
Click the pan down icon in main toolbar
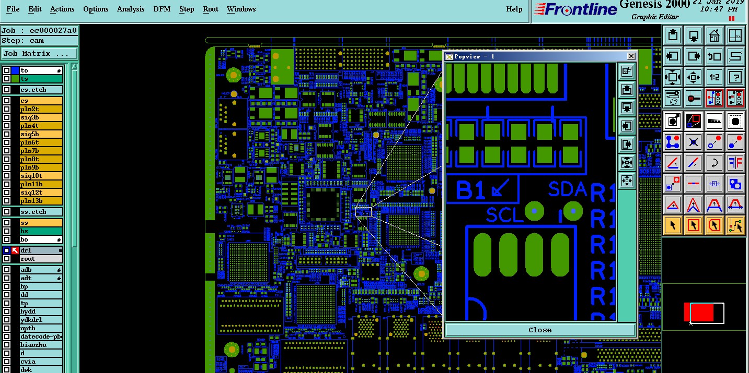point(694,35)
